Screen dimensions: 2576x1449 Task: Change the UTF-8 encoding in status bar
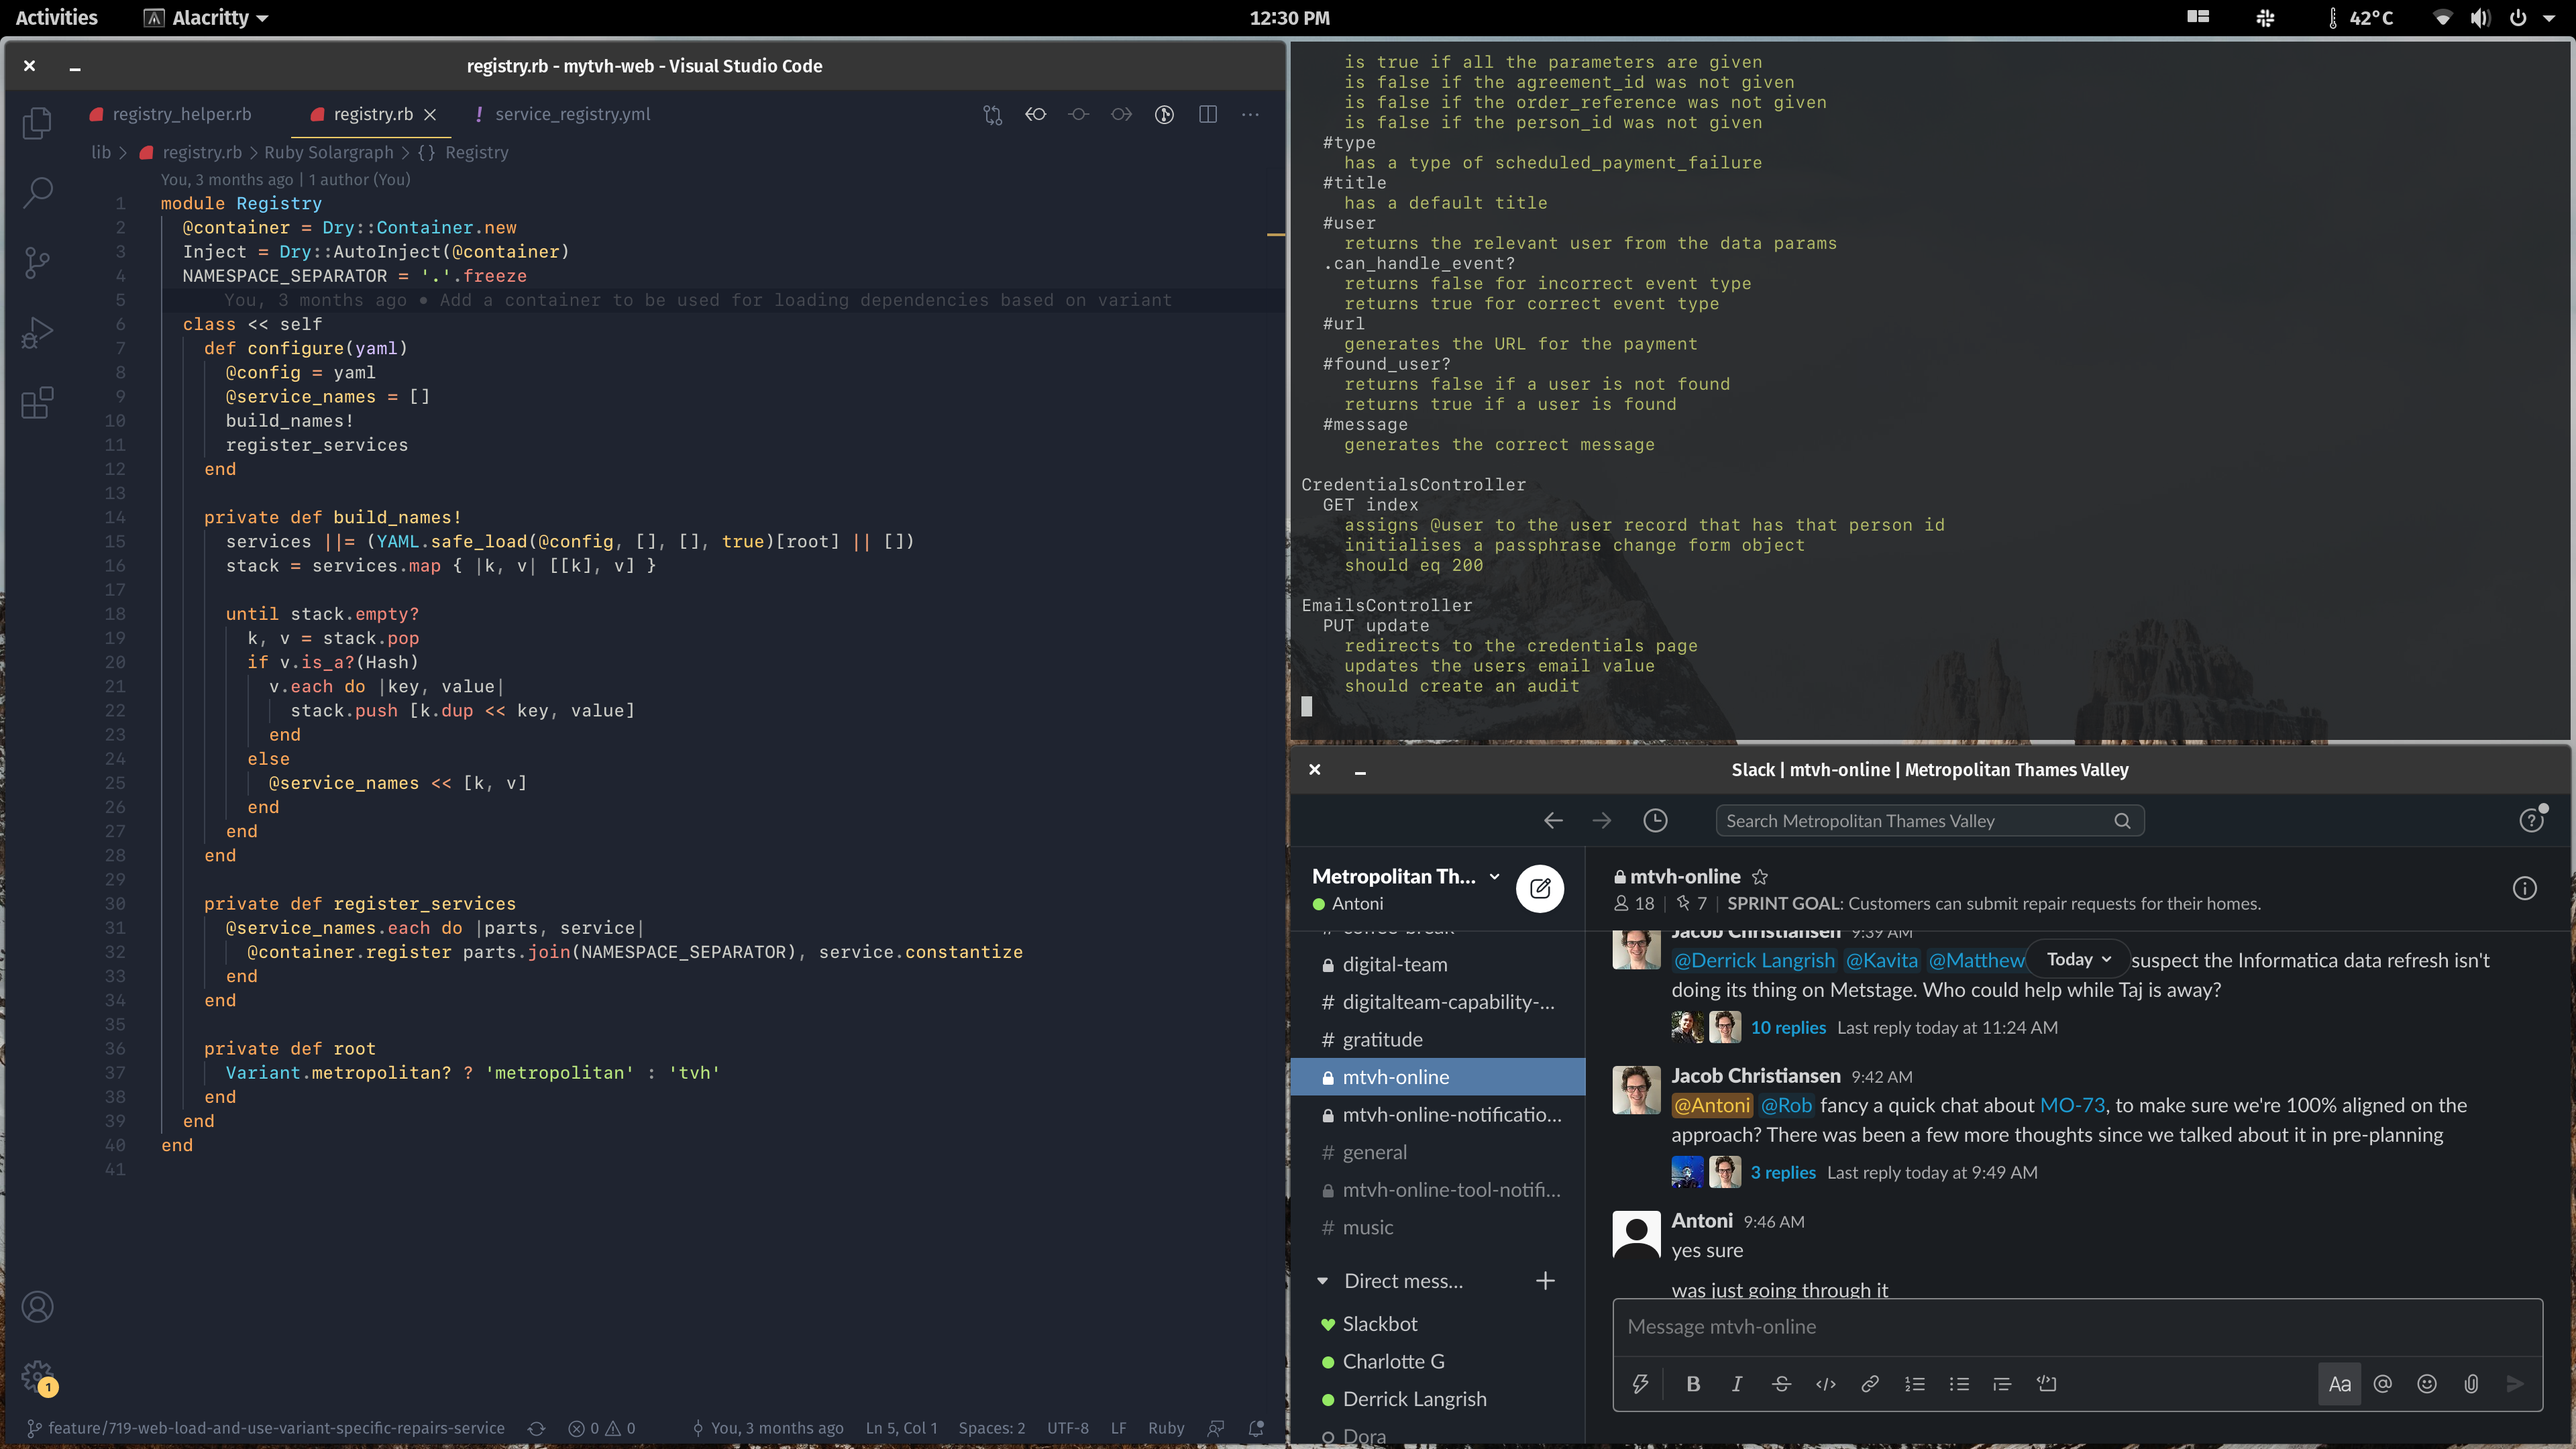(x=1068, y=1428)
